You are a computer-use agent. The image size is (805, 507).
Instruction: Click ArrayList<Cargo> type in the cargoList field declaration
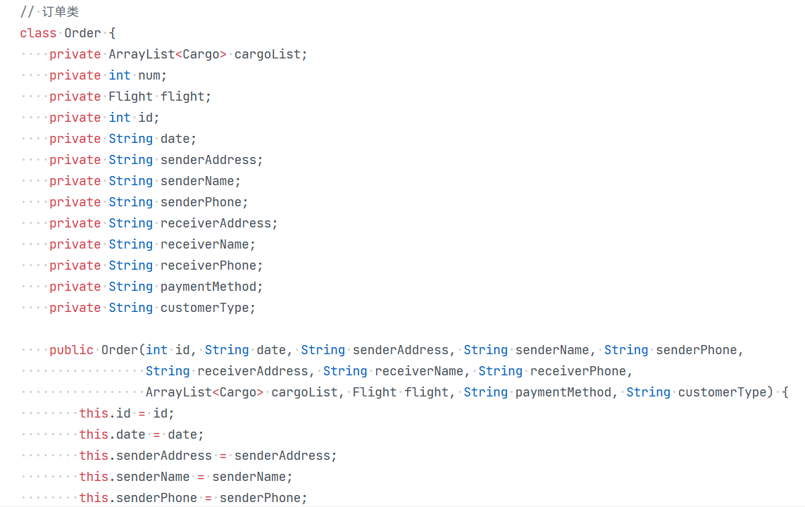pyautogui.click(x=167, y=54)
